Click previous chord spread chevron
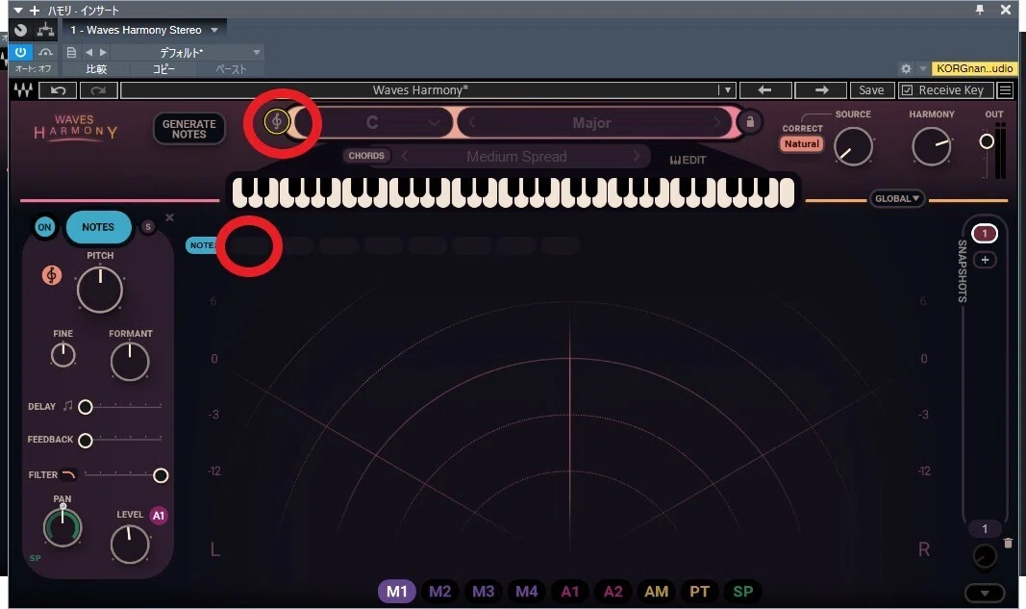The width and height of the screenshot is (1026, 609). click(x=405, y=156)
